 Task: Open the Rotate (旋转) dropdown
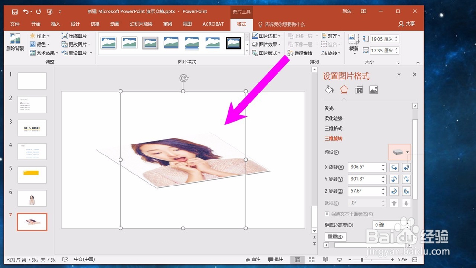[331, 53]
